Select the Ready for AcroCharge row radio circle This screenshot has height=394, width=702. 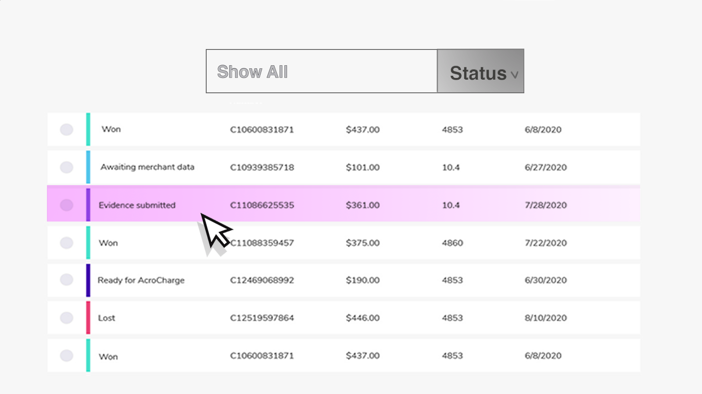67,280
